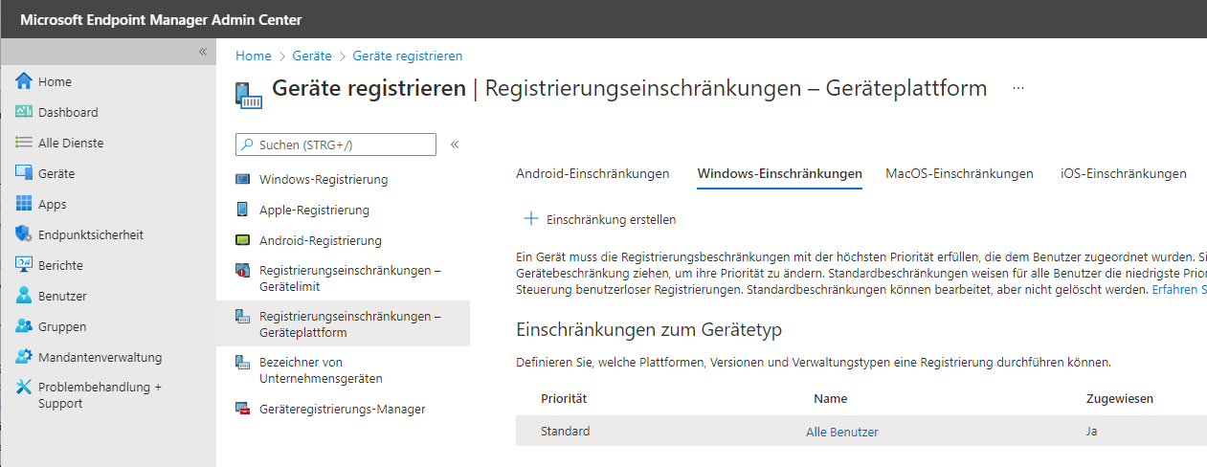Select the Gruppen people icon
The image size is (1207, 467).
click(x=24, y=326)
